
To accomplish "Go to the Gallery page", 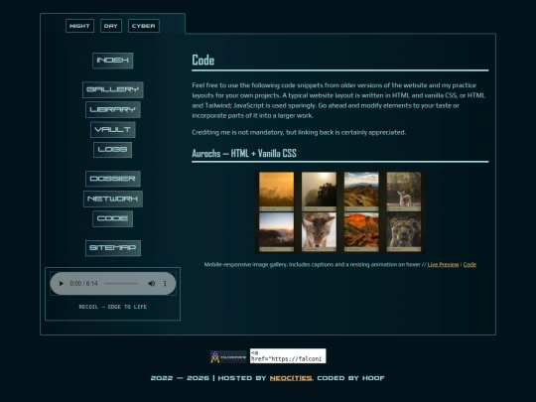I will click(113, 89).
